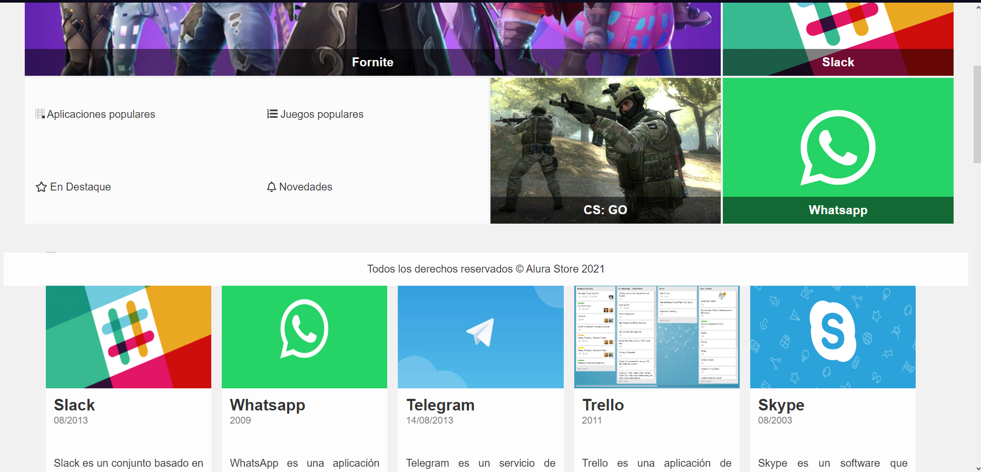Screen dimensions: 981x472
Task: Click the Slack description text
Action: [129, 463]
